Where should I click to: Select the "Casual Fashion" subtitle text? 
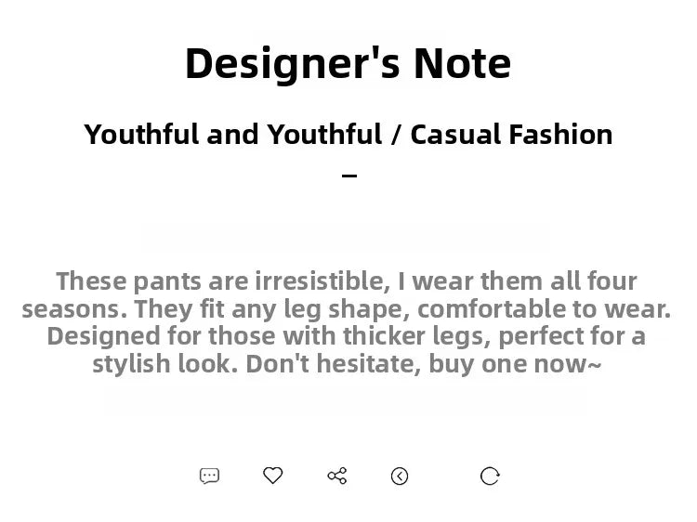[x=512, y=134]
